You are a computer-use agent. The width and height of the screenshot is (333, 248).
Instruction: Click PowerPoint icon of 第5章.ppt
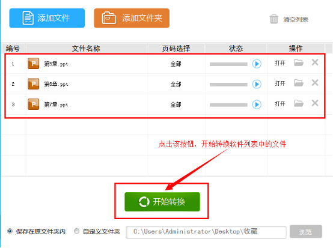(x=33, y=64)
